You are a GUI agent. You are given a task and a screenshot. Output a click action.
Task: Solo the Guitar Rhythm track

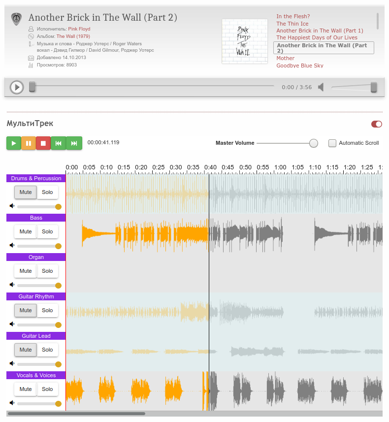tap(47, 310)
